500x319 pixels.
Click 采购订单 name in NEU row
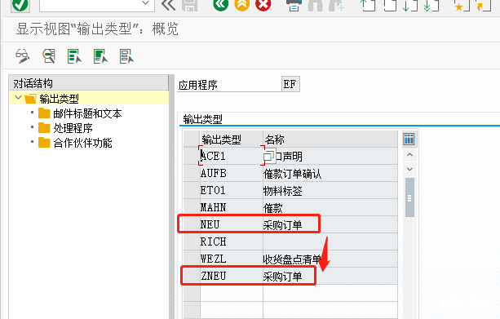[330, 224]
